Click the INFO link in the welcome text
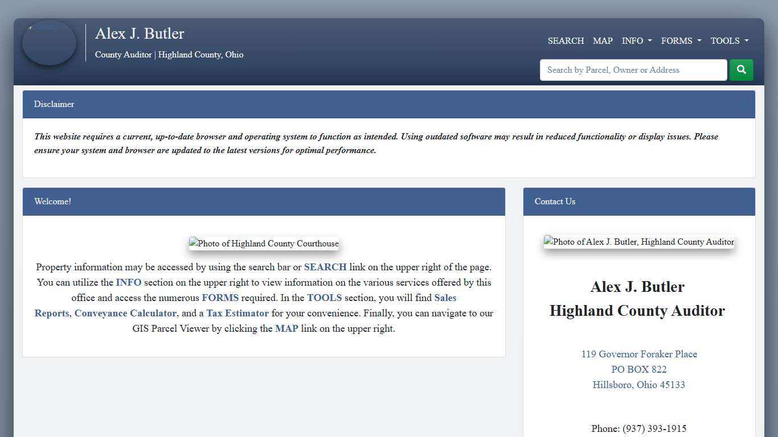 129,282
